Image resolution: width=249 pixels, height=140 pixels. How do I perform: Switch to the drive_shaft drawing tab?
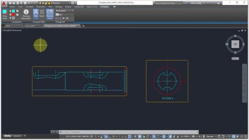[x=30, y=26]
